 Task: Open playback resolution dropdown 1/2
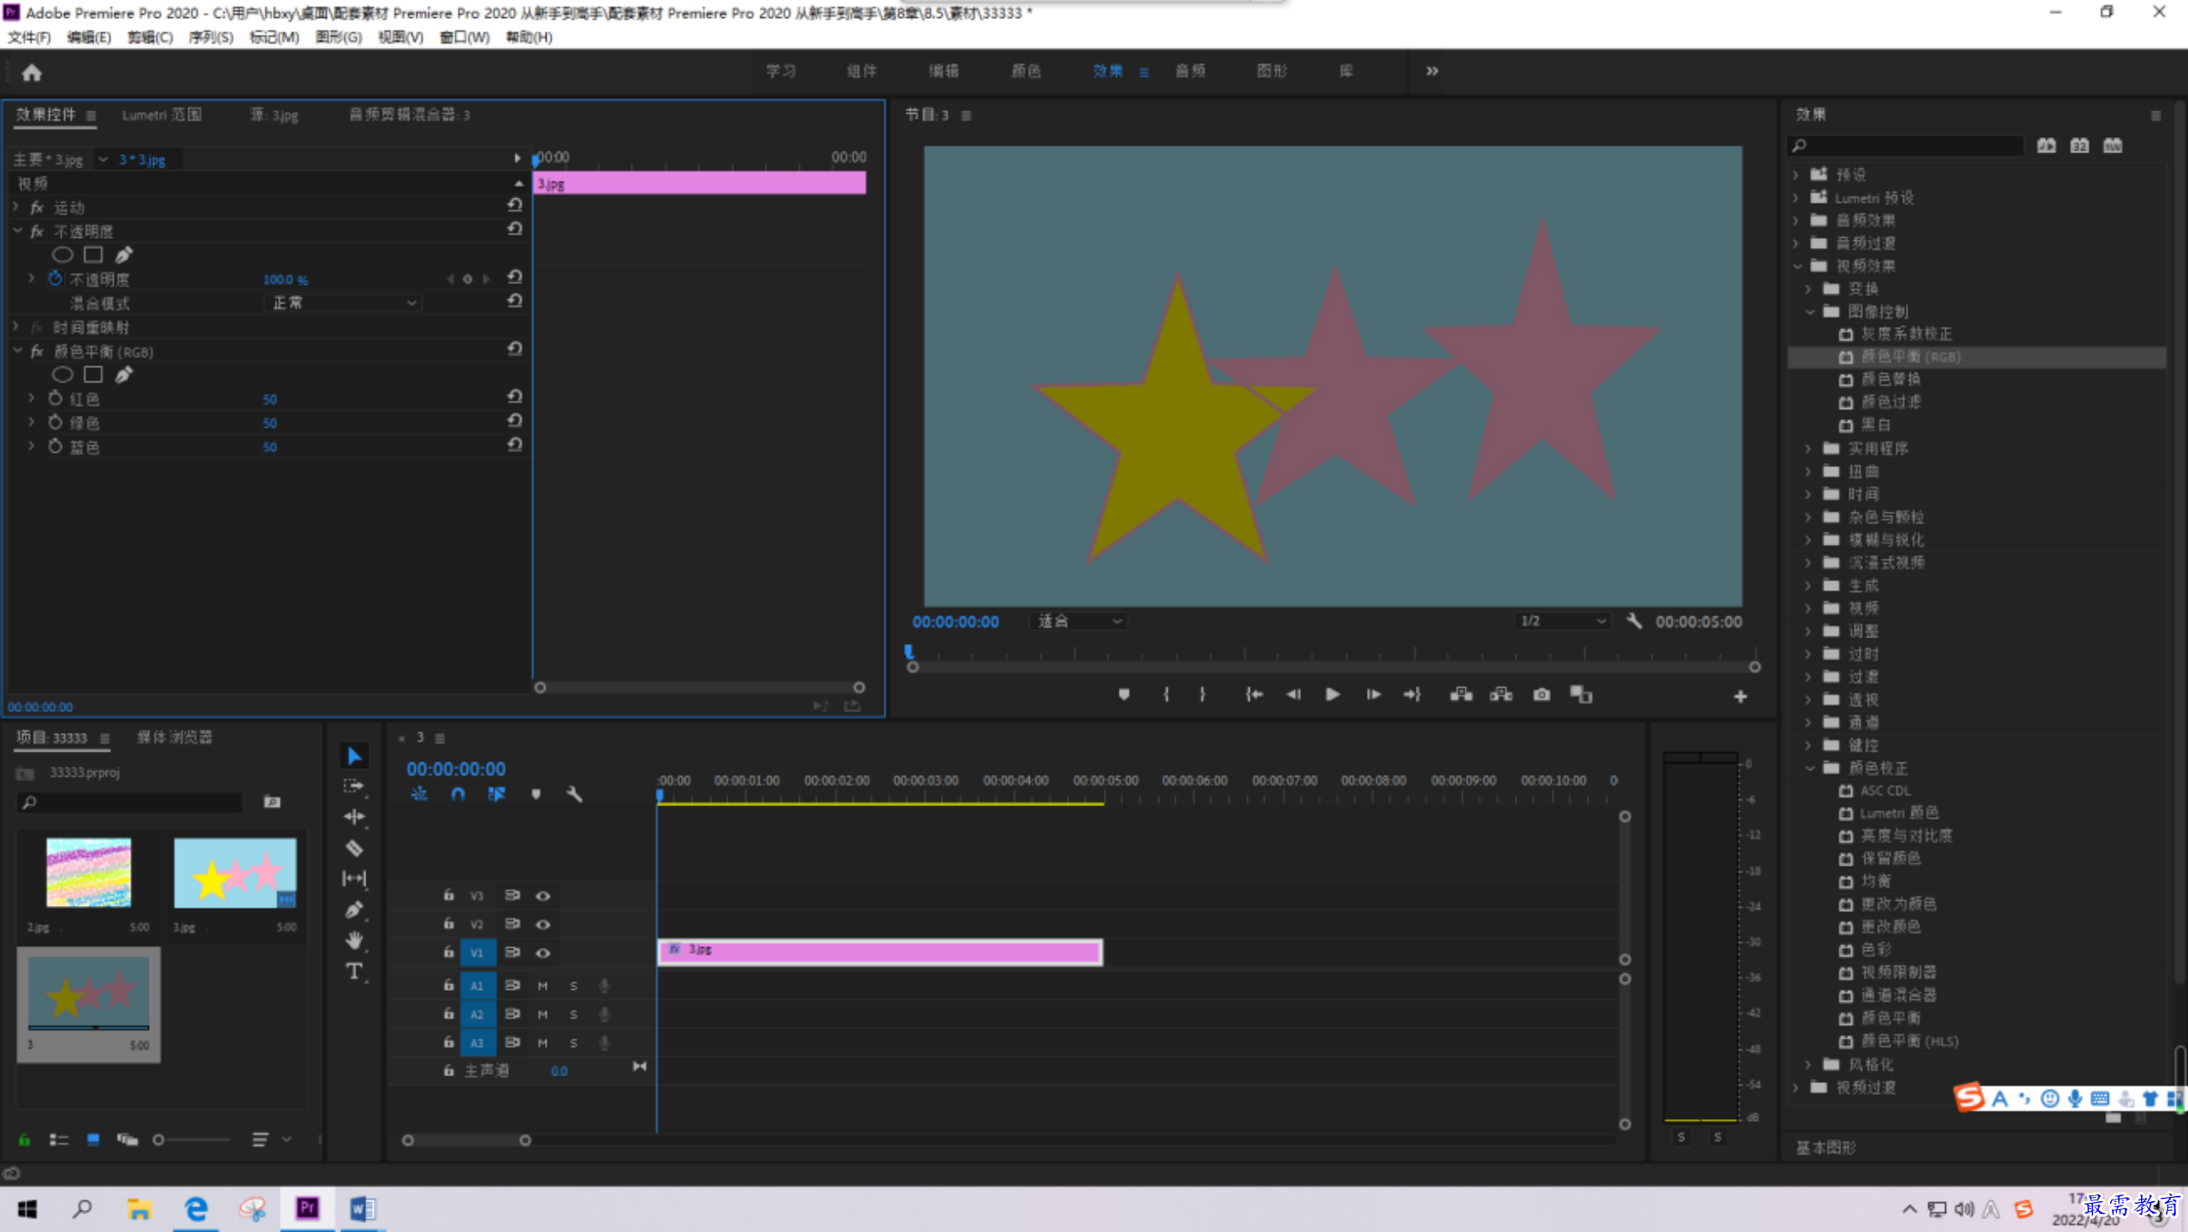[x=1563, y=621]
